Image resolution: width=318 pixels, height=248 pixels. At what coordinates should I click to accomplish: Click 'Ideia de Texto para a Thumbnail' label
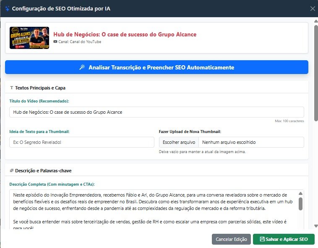click(39, 132)
